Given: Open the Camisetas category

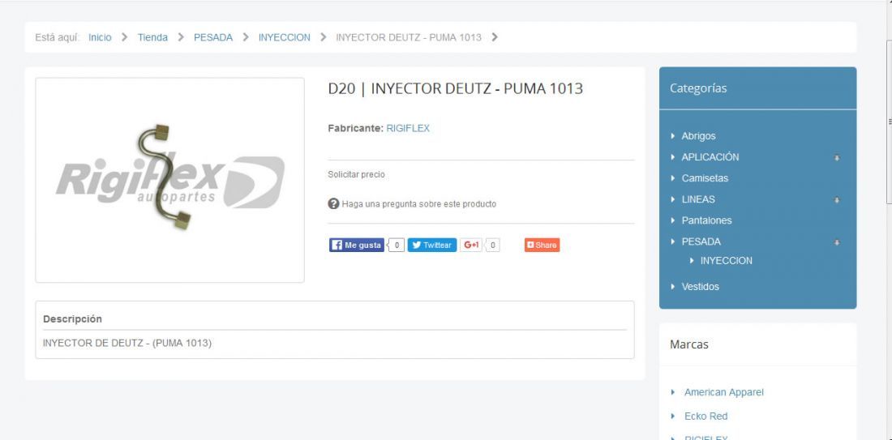Looking at the screenshot, I should click(705, 178).
